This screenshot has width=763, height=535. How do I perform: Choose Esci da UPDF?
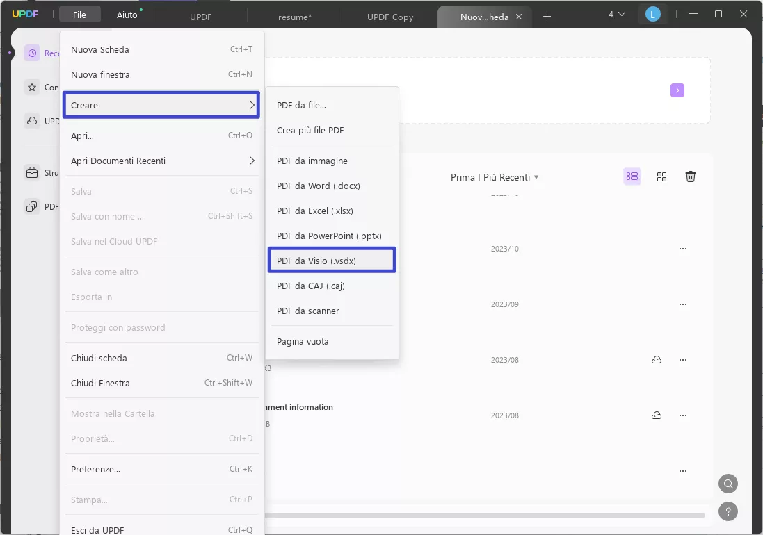click(161, 529)
